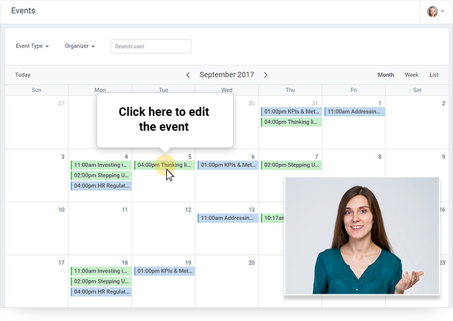Open 11:00am Investing event on Sept 18

point(101,271)
